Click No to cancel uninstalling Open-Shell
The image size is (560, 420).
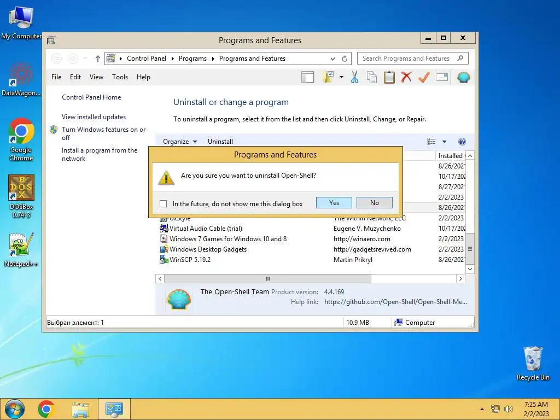tap(374, 202)
